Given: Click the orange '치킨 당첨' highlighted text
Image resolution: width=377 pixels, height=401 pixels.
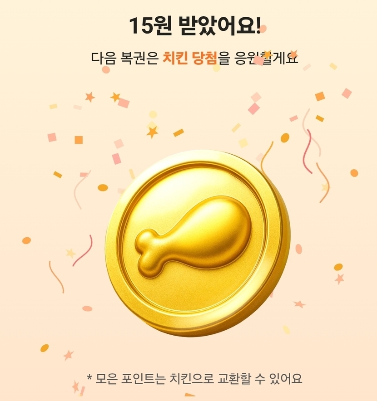Looking at the screenshot, I should [190, 58].
